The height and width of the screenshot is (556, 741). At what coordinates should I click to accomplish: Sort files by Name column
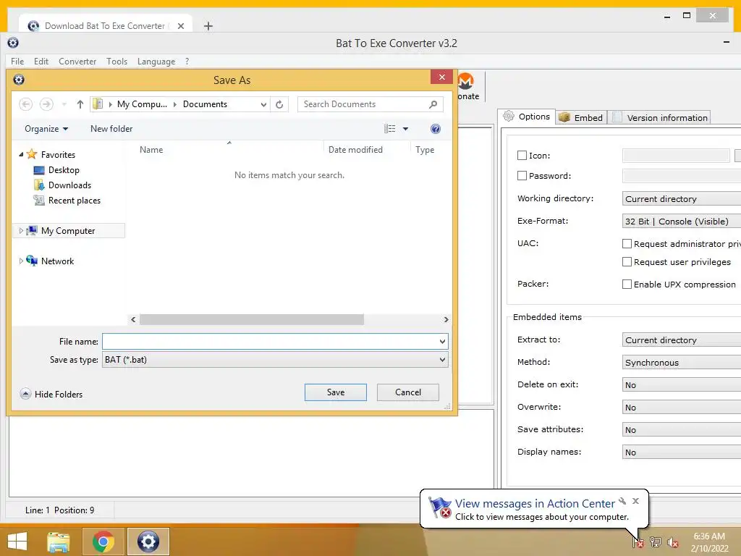tap(151, 149)
